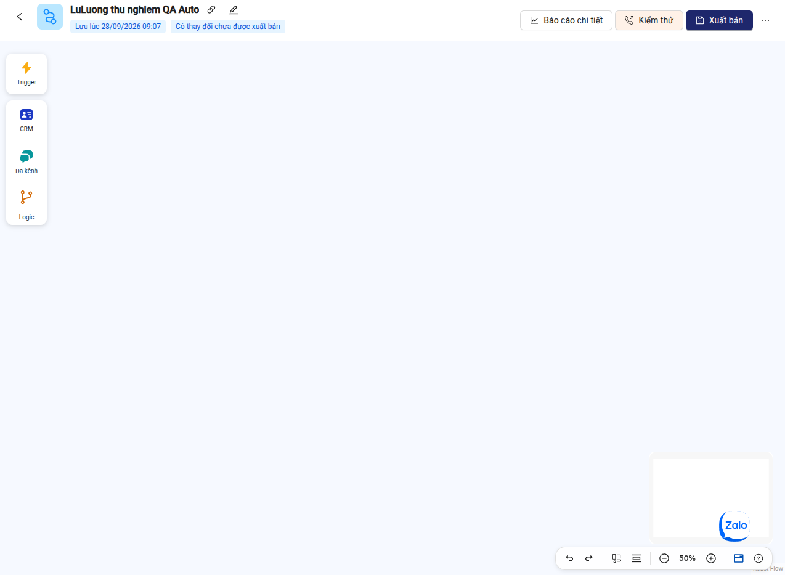Image resolution: width=785 pixels, height=575 pixels.
Task: Undo the last canvas action
Action: pos(569,558)
